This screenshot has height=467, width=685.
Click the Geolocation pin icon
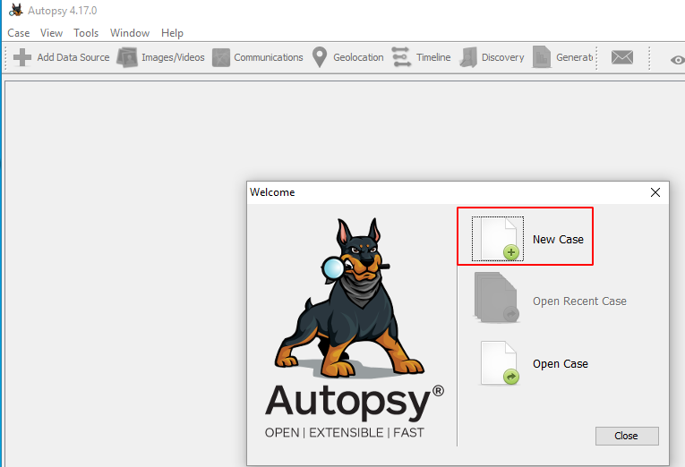click(320, 57)
